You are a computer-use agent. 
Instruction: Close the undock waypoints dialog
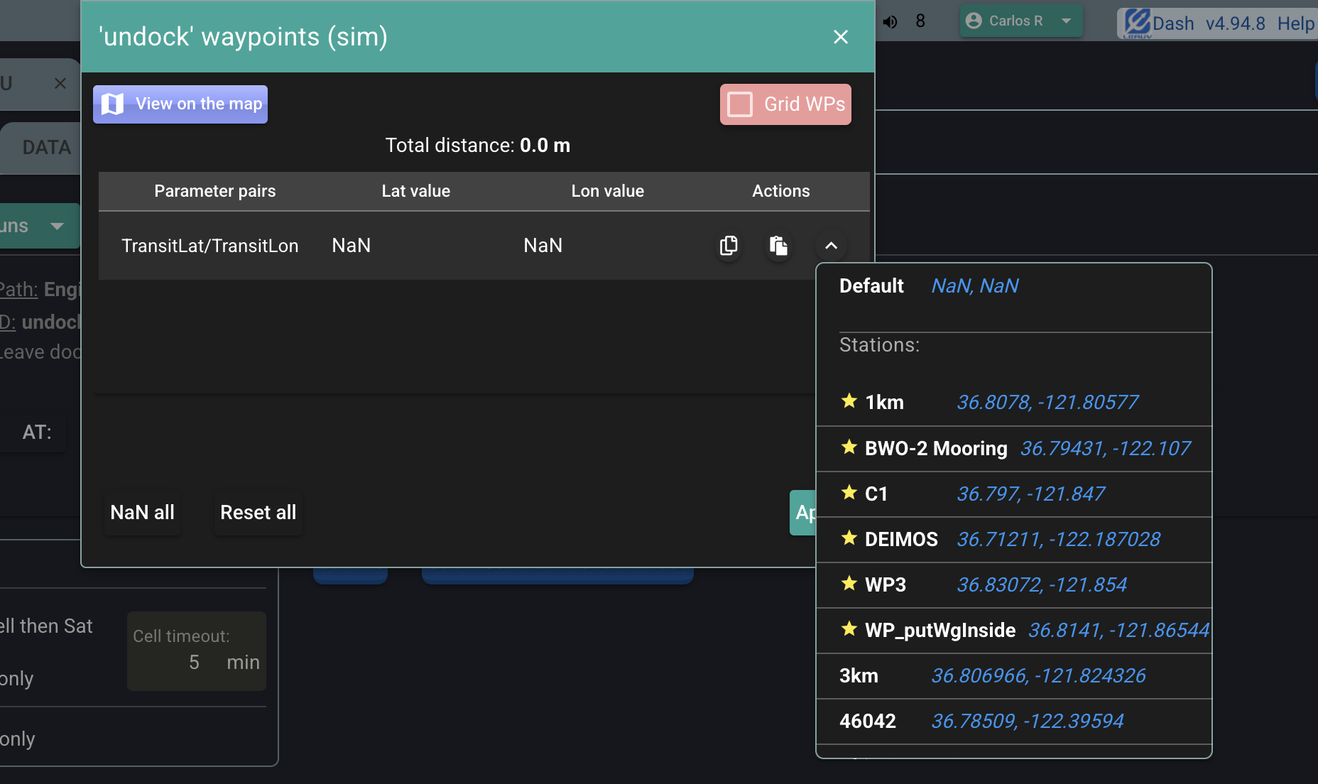841,37
